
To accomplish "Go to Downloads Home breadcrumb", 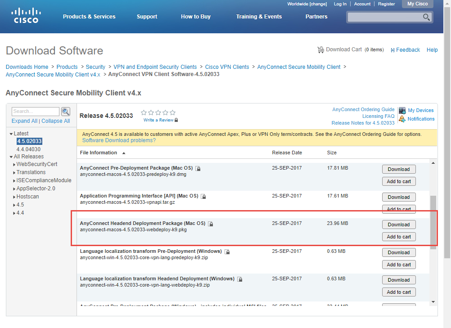I will coord(27,67).
